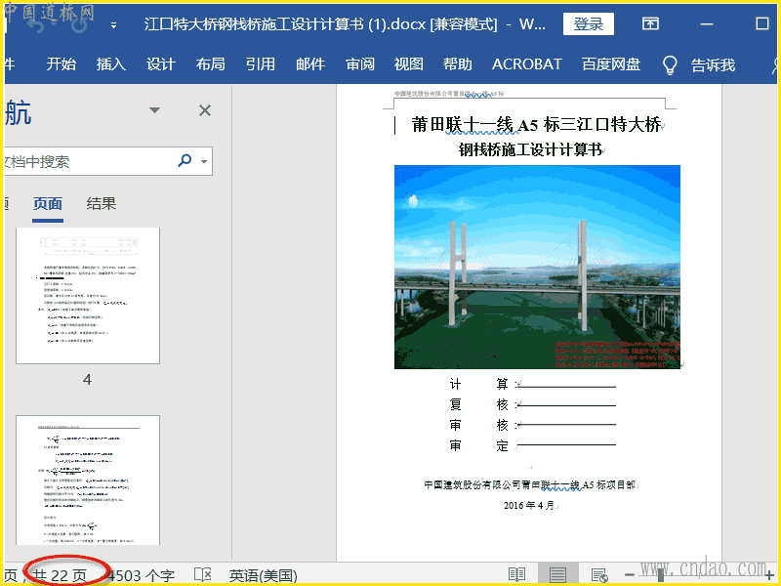Select the page thumbnail below page 4

(88, 481)
